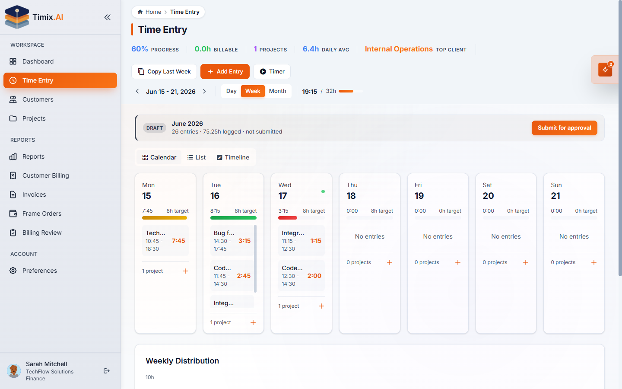The image size is (622, 389).
Task: Click Copy Last Week button
Action: (164, 72)
